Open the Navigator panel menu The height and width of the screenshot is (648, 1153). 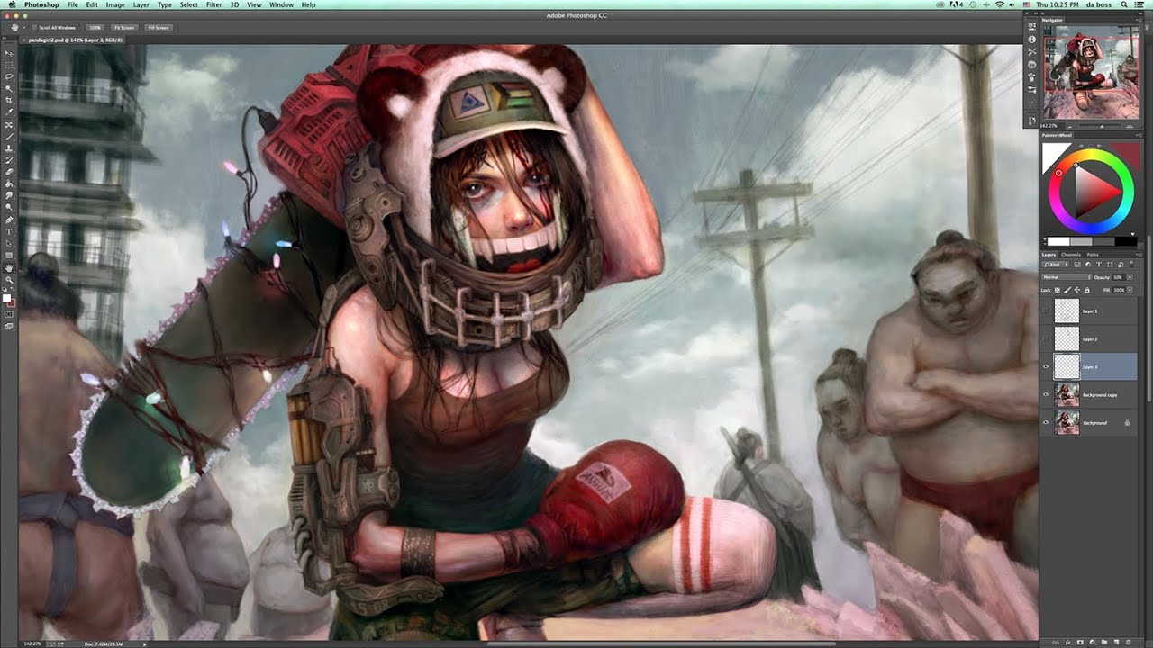coord(1139,20)
